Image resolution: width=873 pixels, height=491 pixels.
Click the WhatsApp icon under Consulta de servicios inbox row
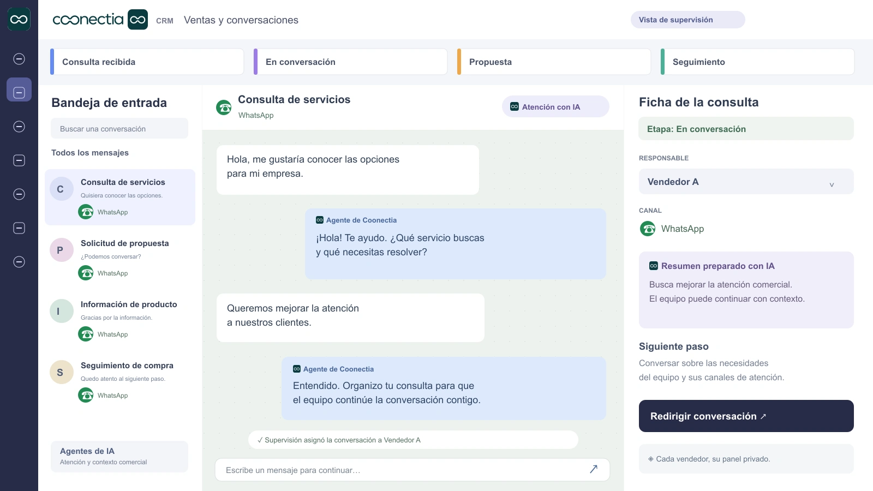click(86, 212)
